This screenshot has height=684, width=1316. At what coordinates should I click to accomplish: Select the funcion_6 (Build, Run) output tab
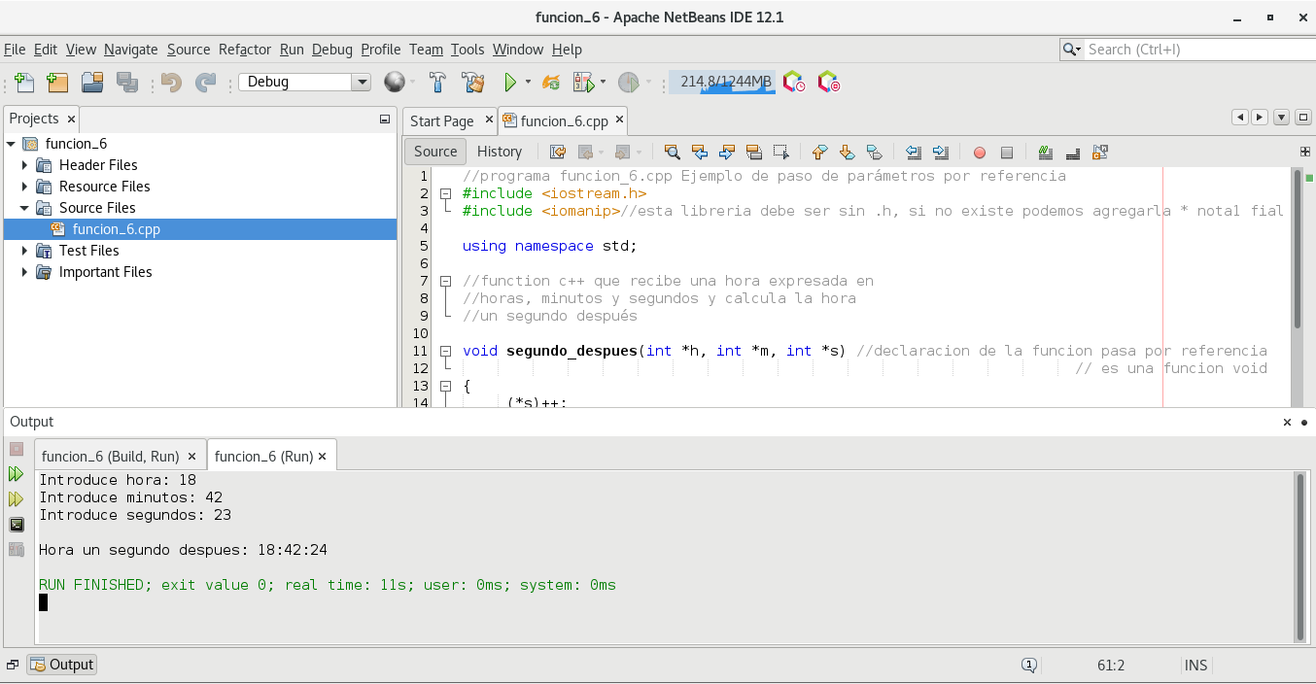pos(110,457)
